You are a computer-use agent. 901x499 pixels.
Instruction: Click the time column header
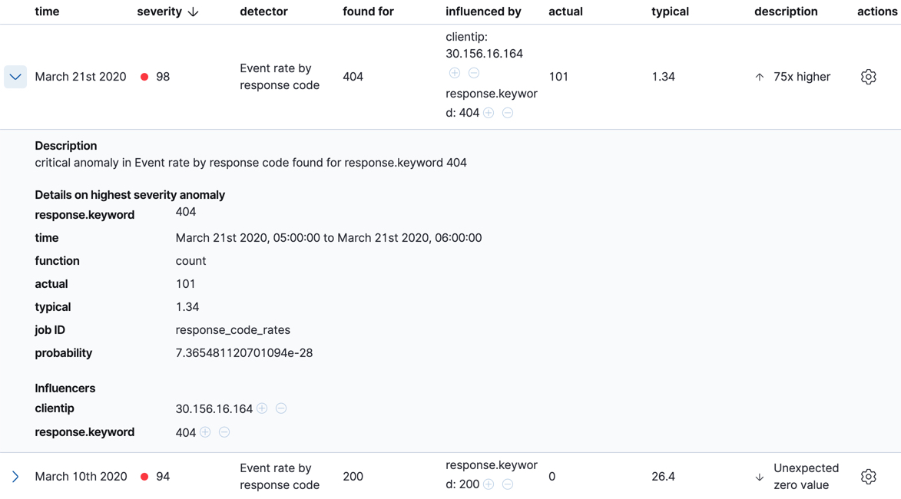47,12
